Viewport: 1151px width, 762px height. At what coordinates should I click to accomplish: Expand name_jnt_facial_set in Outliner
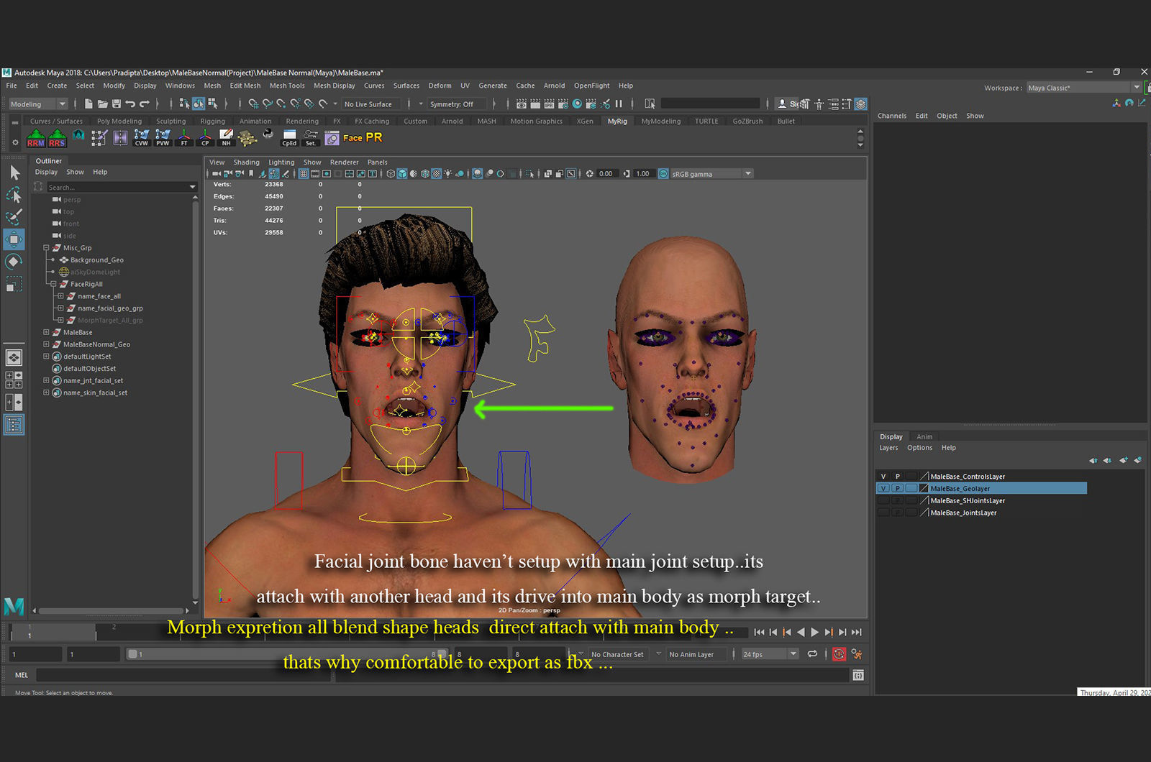tap(46, 381)
